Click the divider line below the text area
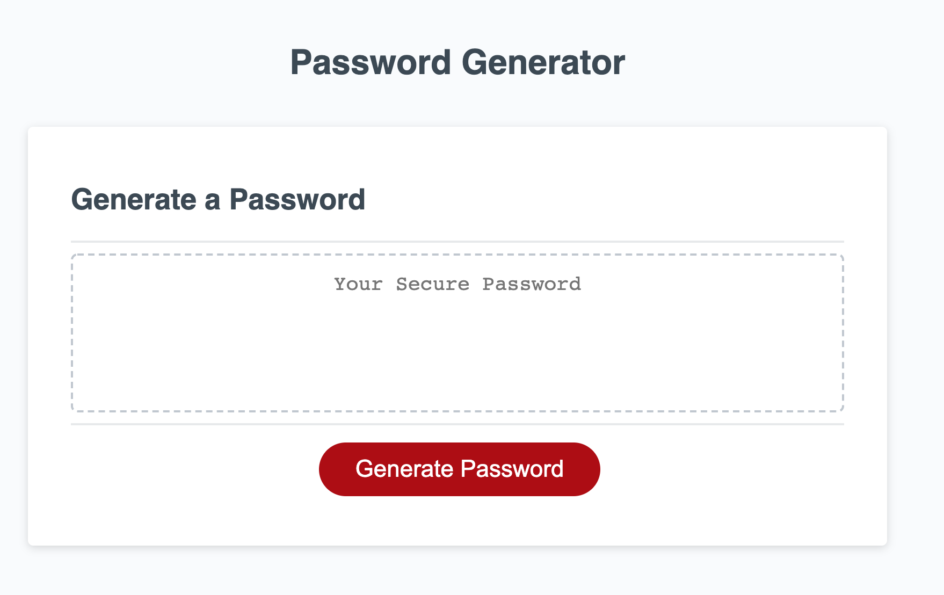The height and width of the screenshot is (595, 944). click(458, 424)
